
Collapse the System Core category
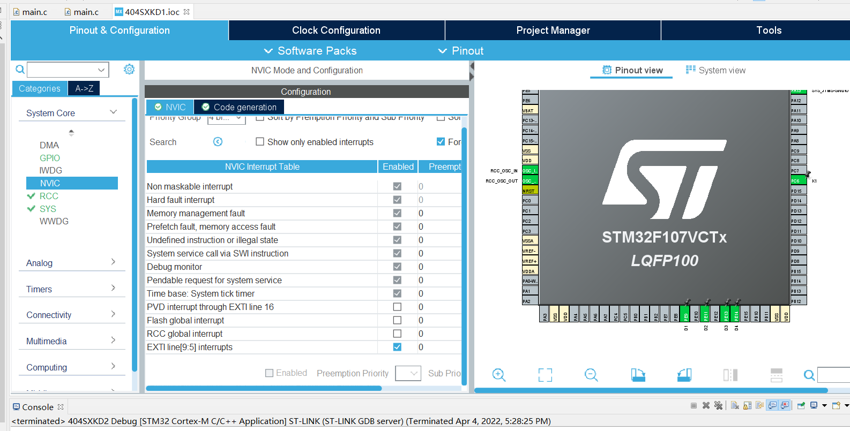point(113,112)
